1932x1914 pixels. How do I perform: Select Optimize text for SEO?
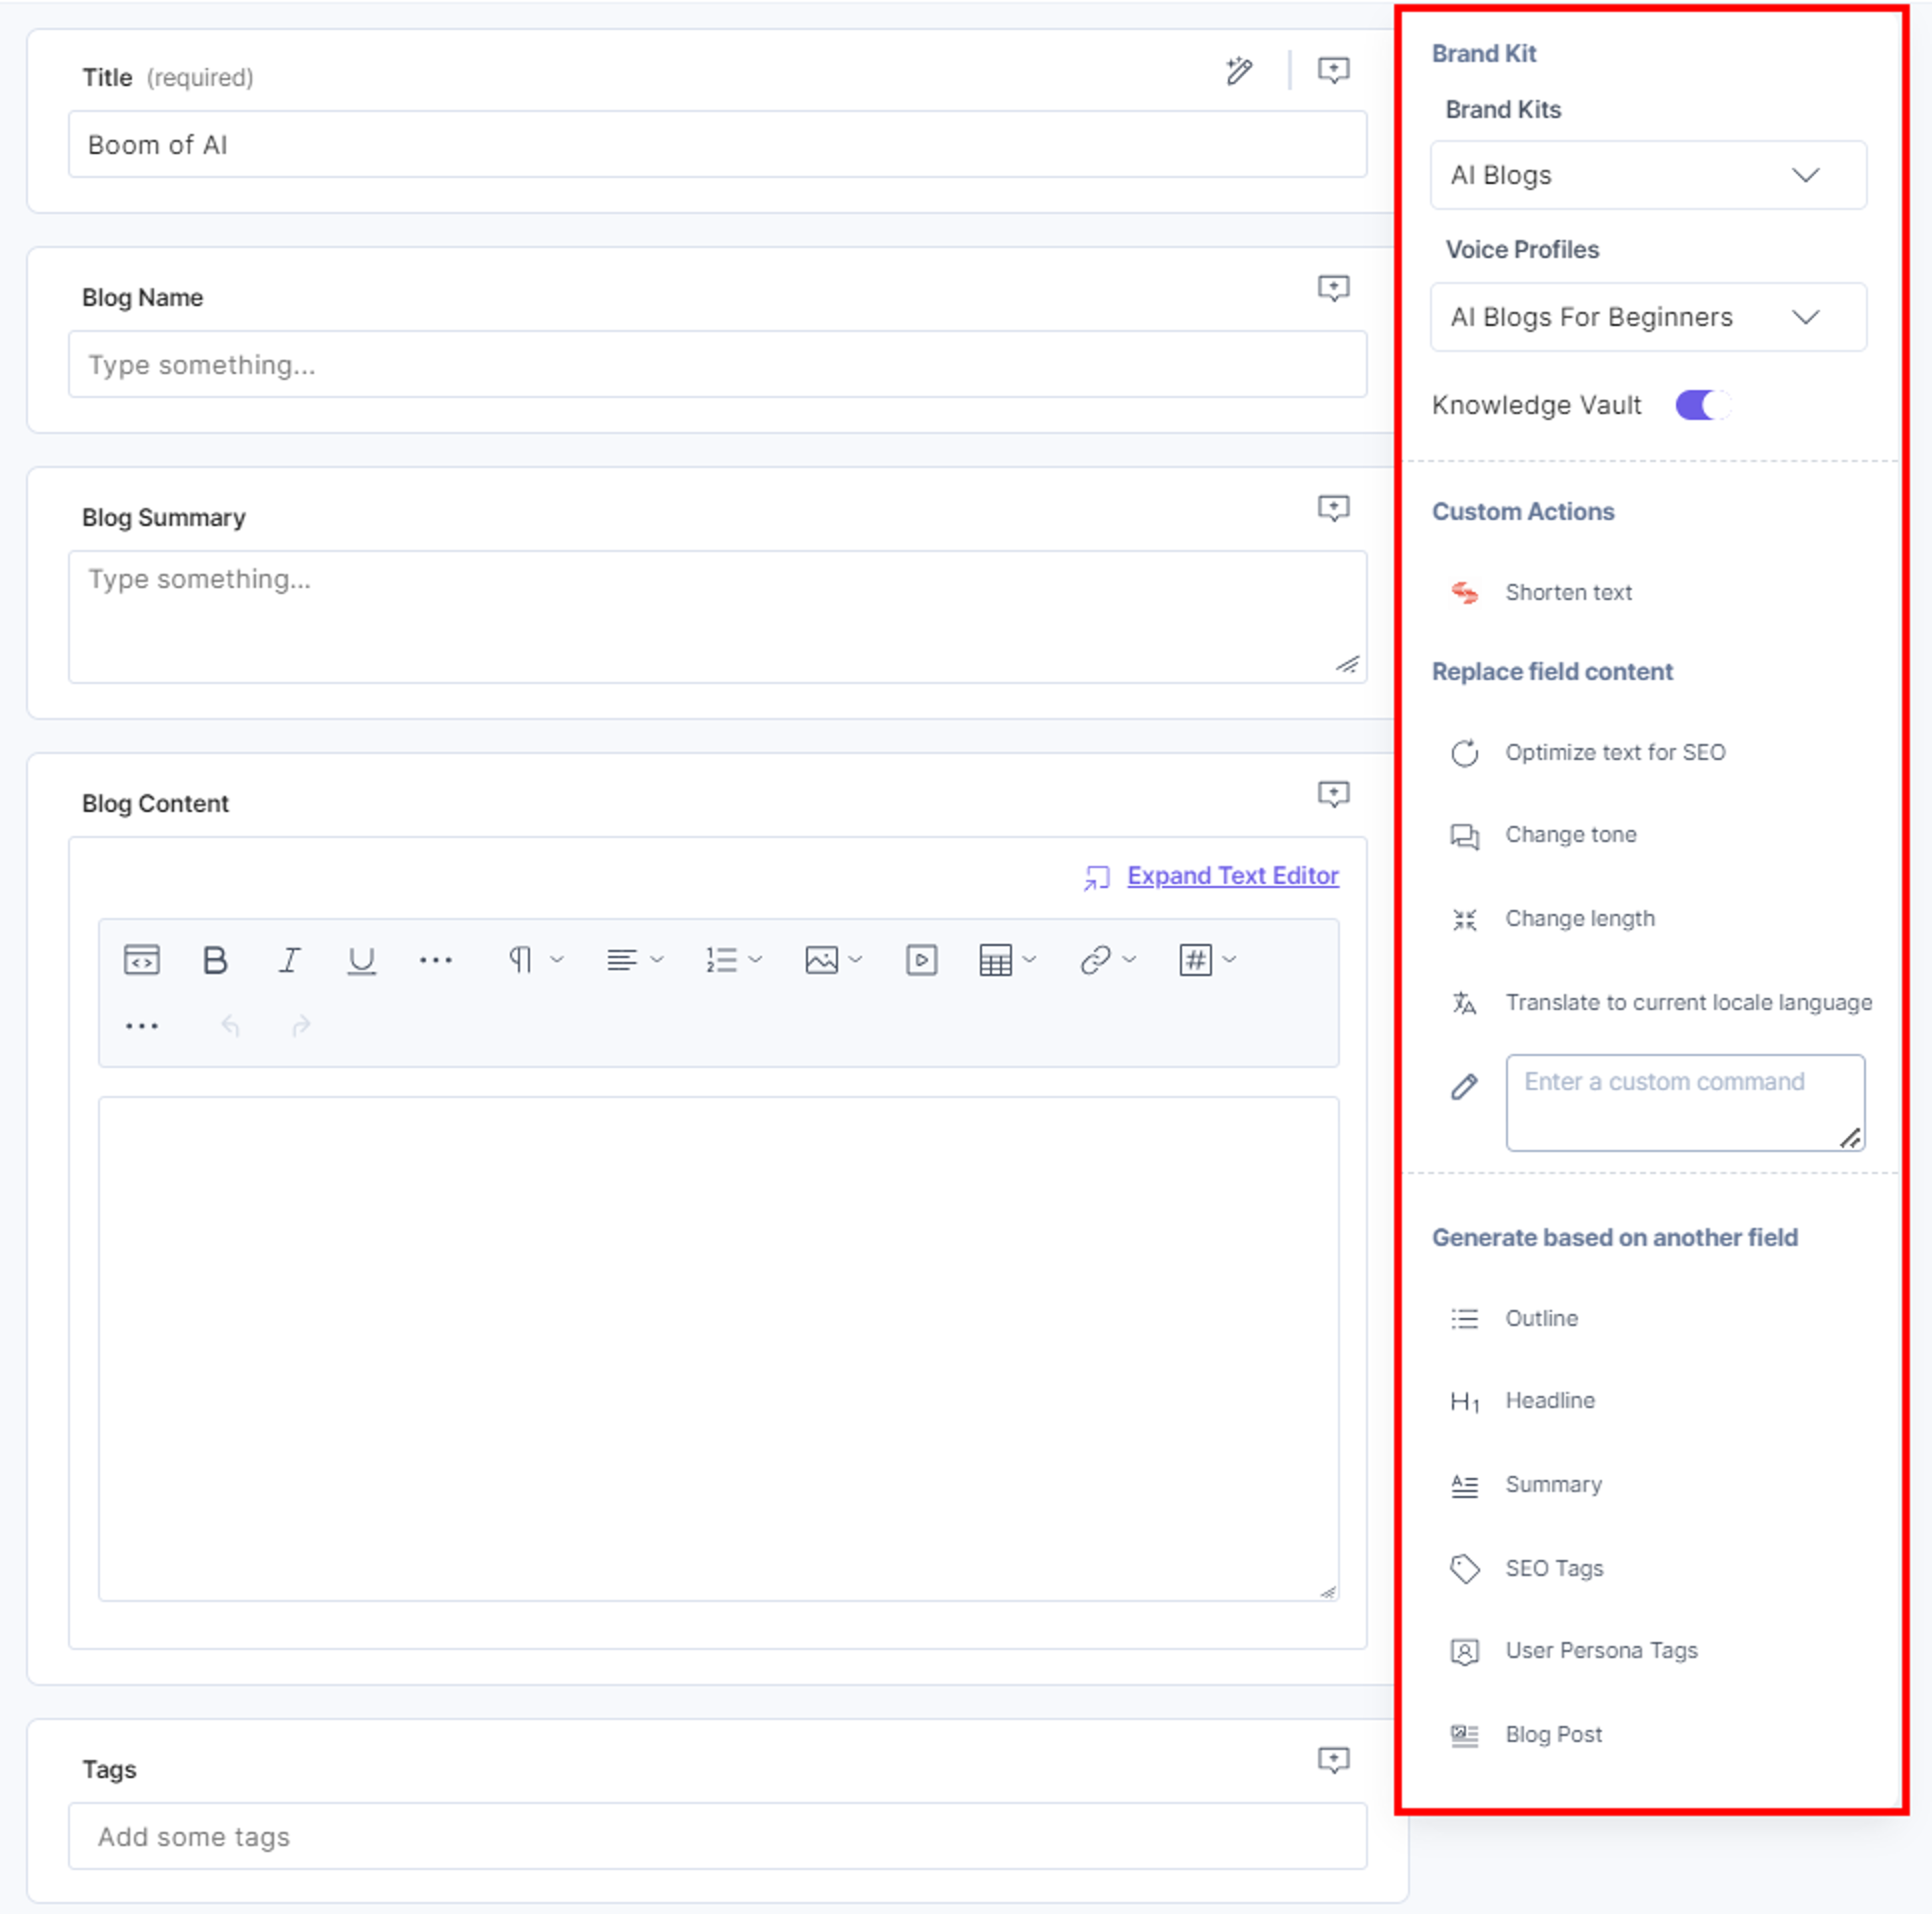1615,753
